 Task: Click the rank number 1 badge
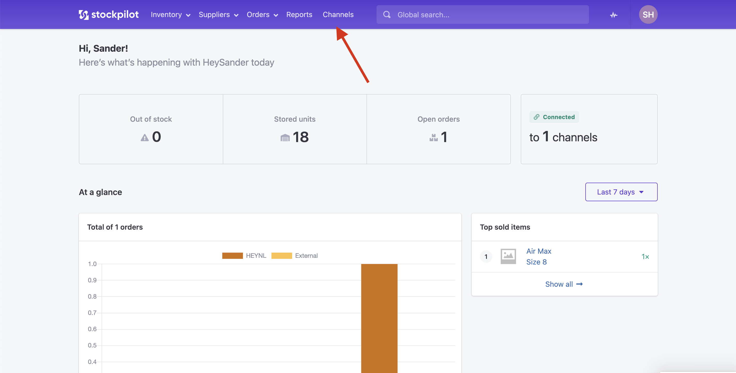pyautogui.click(x=486, y=257)
